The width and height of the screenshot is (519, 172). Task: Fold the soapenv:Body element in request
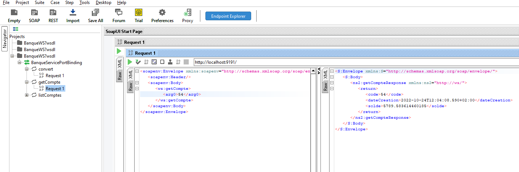[x=137, y=83]
